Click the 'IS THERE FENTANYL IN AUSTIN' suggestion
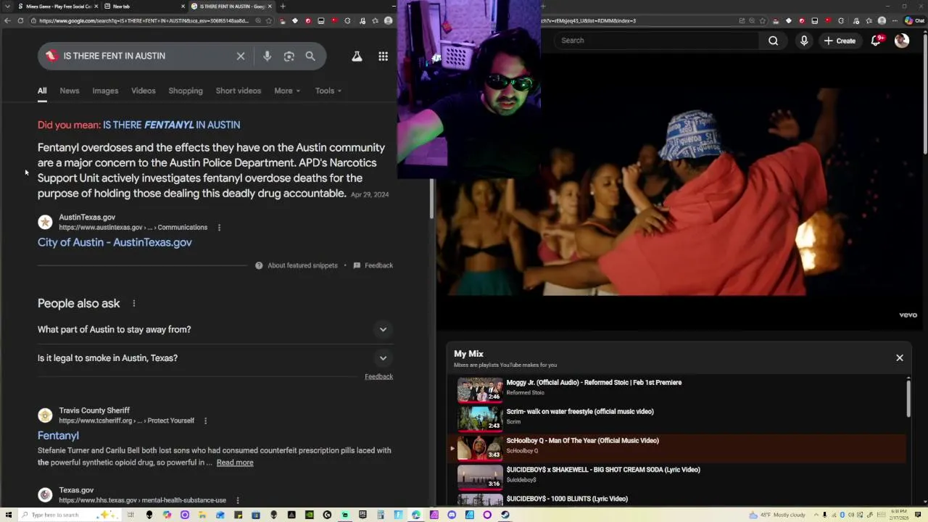The height and width of the screenshot is (522, 928). (171, 125)
